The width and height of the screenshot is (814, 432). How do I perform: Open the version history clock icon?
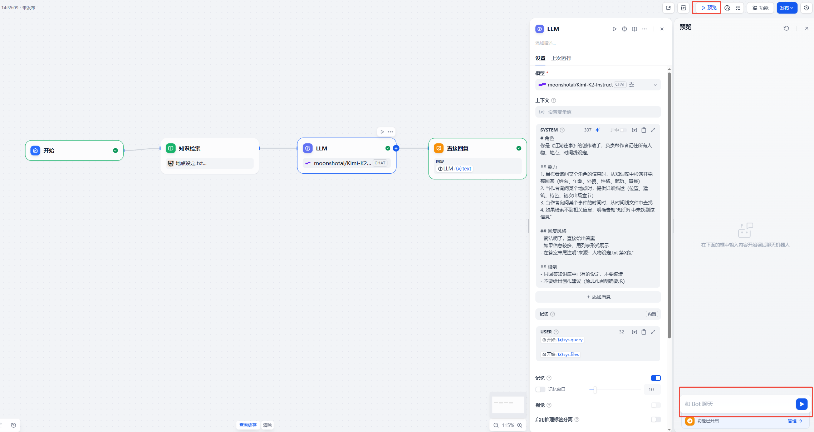[806, 8]
